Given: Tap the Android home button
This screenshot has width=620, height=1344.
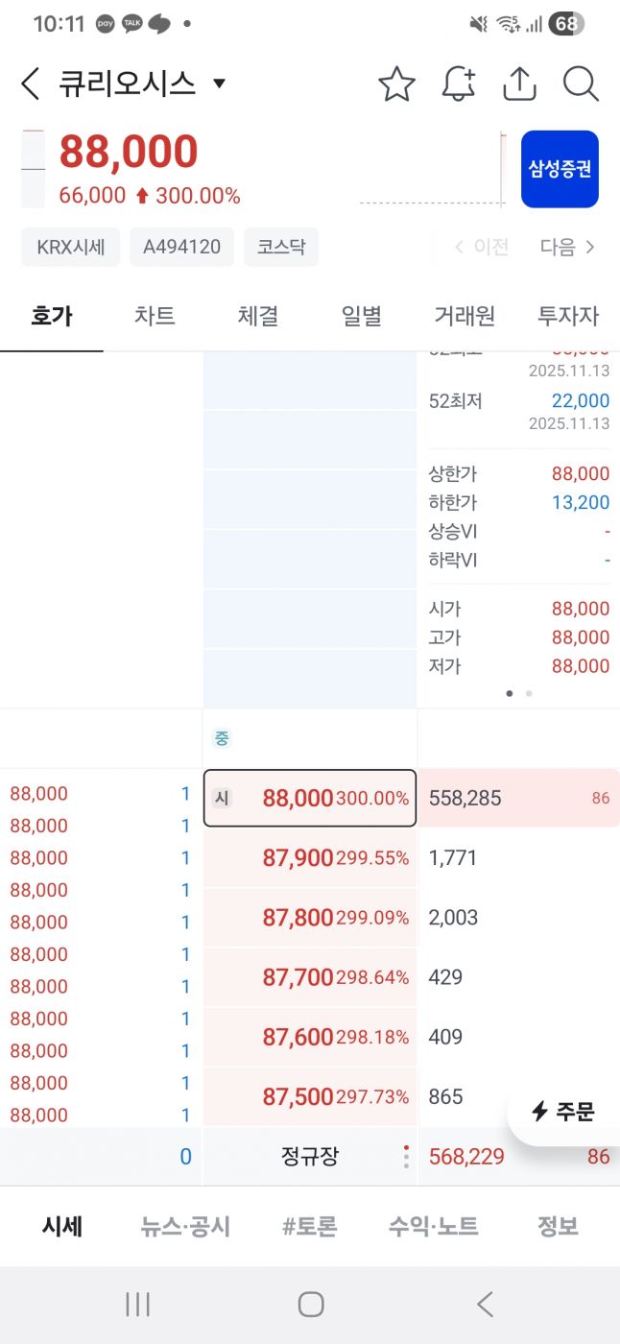Looking at the screenshot, I should (x=310, y=1304).
